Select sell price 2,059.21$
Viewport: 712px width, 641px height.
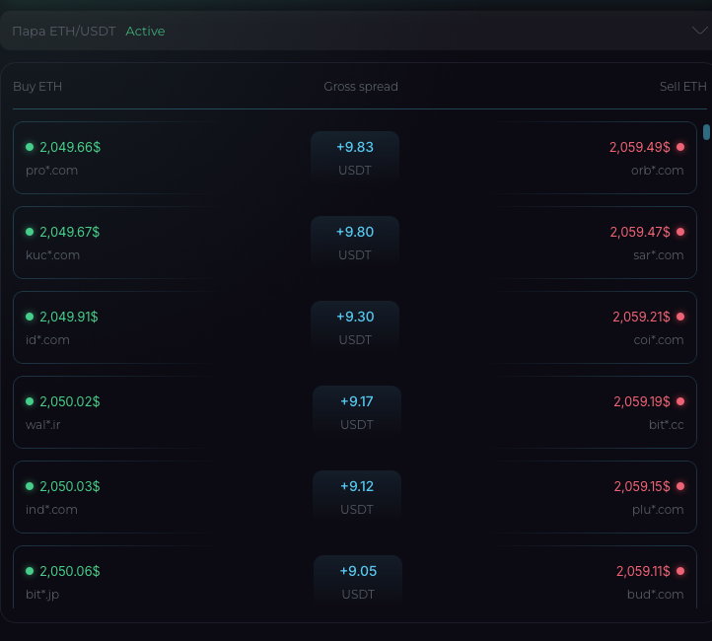pos(642,317)
